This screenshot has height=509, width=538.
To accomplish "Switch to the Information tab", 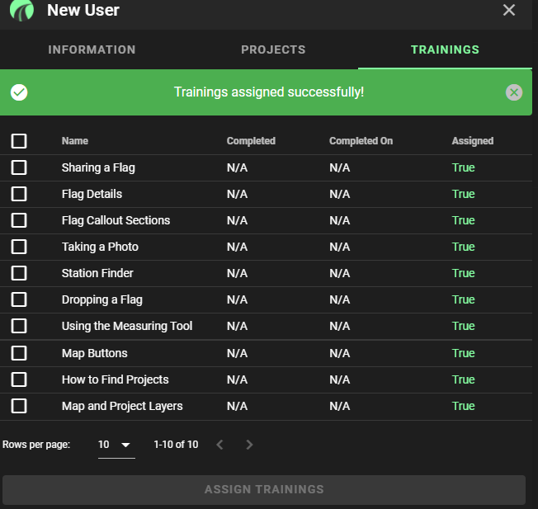I will 92,49.
